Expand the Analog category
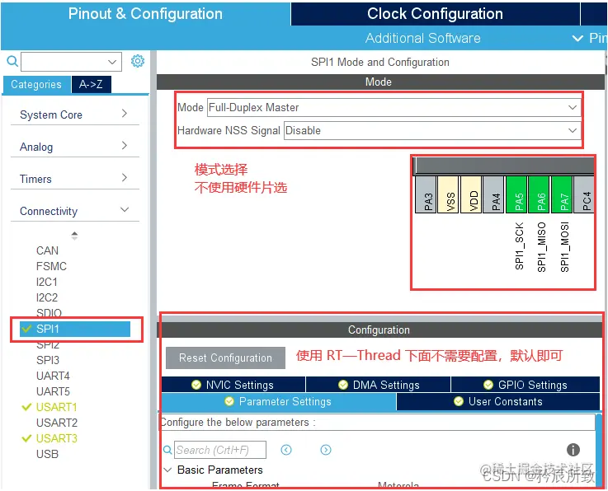This screenshot has height=491, width=608. pos(75,147)
